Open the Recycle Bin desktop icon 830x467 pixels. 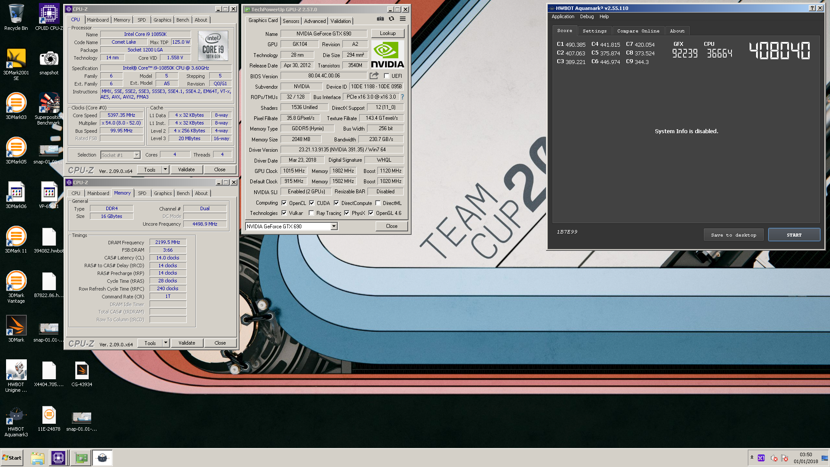16,17
